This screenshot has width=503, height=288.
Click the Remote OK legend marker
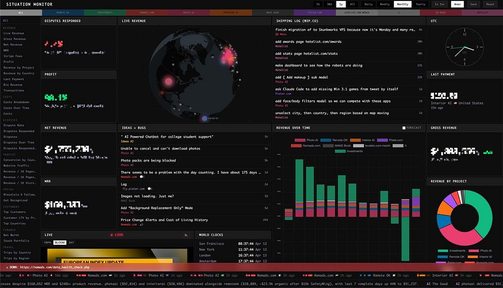[325, 140]
